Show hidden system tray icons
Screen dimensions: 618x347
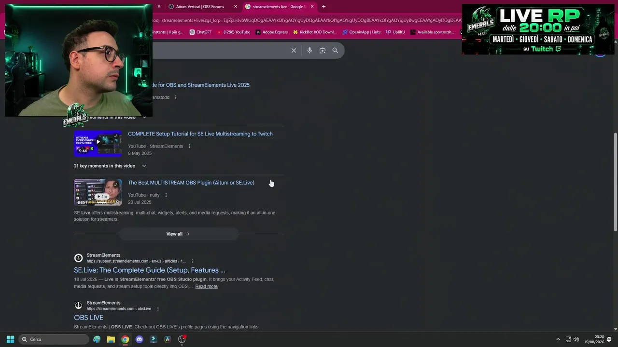558,339
